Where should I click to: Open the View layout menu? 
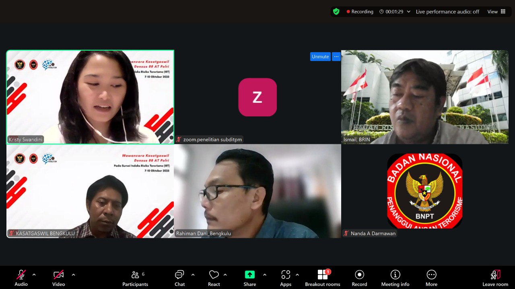496,12
